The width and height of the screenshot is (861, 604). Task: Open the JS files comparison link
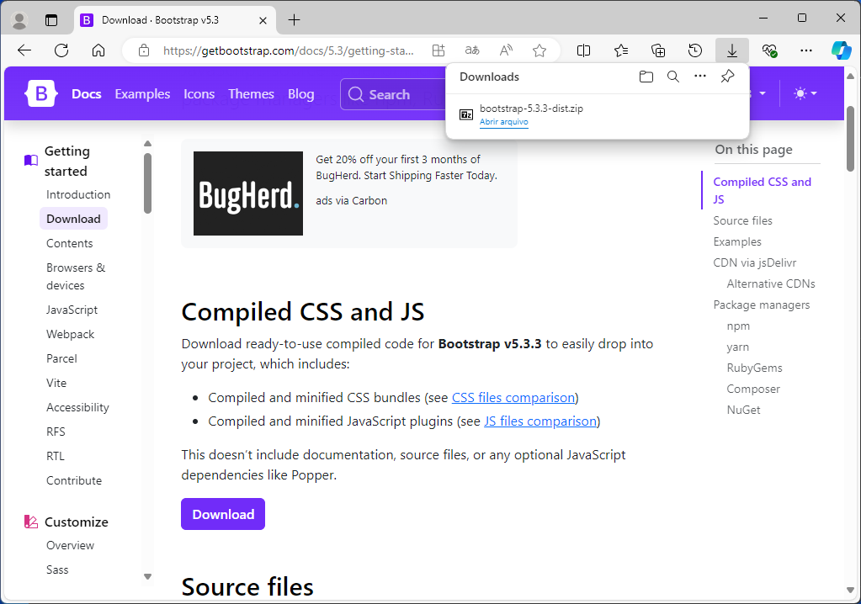tap(540, 421)
